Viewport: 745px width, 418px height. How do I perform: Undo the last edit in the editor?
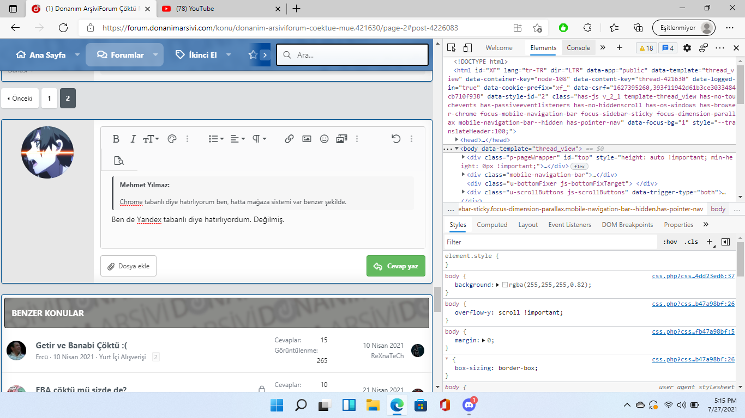[x=396, y=139]
